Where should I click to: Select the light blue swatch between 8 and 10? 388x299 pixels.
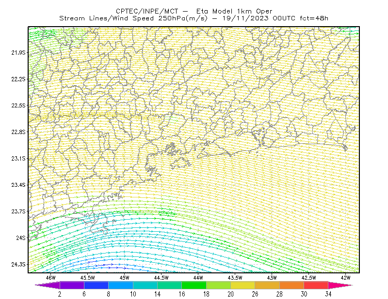click(121, 285)
